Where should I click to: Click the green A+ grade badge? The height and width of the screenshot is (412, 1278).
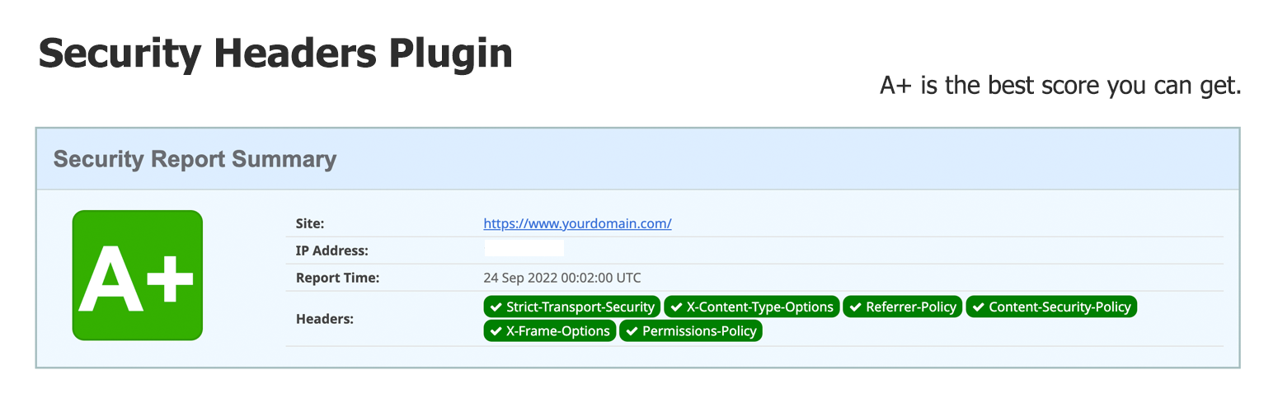pos(138,275)
